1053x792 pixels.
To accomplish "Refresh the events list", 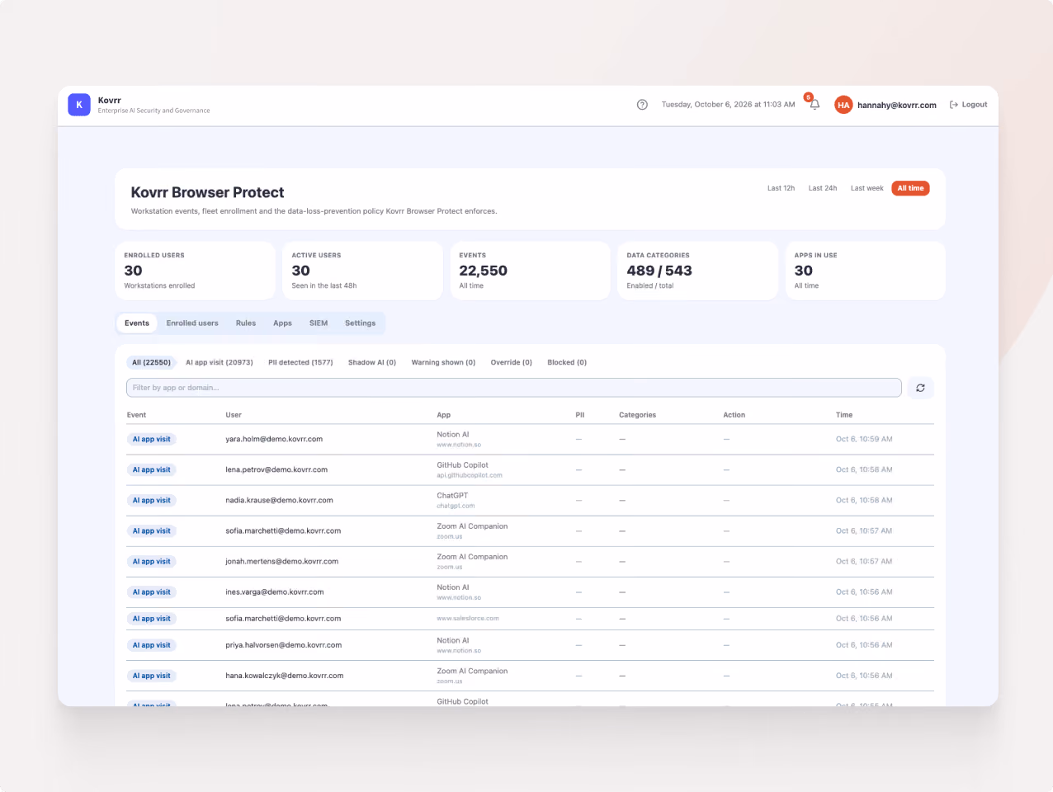I will pos(920,388).
